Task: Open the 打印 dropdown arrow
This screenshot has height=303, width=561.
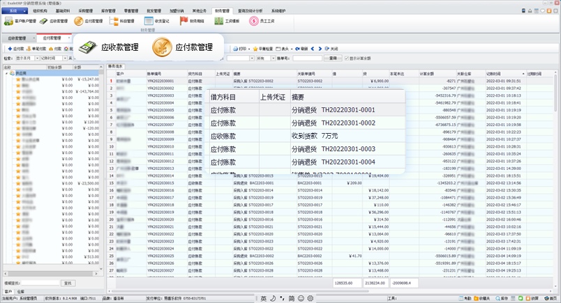Action: pos(249,49)
